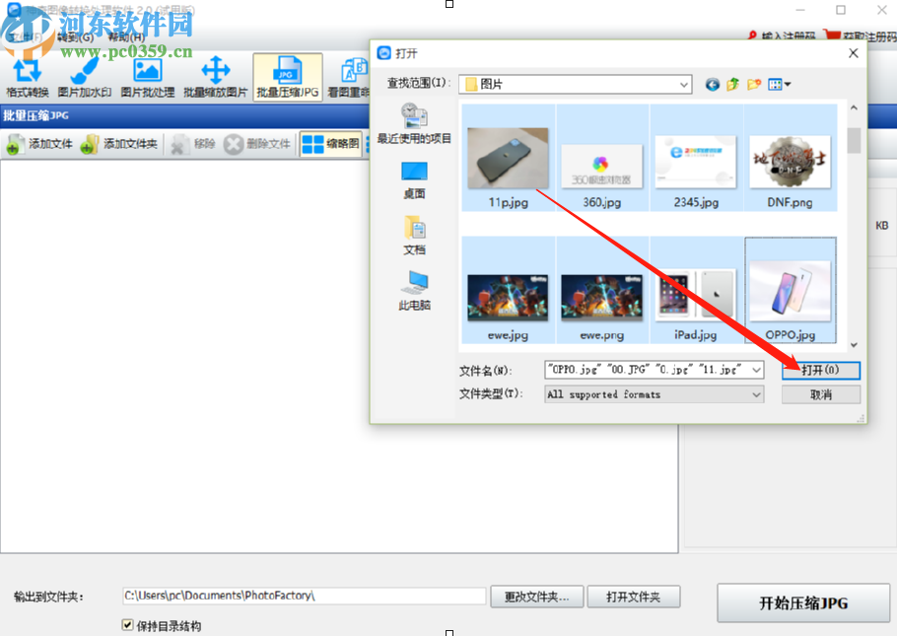Open the 看图重命名 rename tool
Screen dimensions: 897x636
point(348,77)
